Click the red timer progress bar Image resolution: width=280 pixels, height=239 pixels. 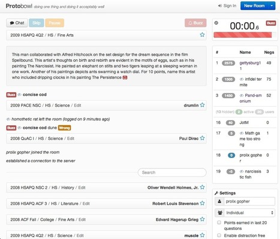pos(243,35)
